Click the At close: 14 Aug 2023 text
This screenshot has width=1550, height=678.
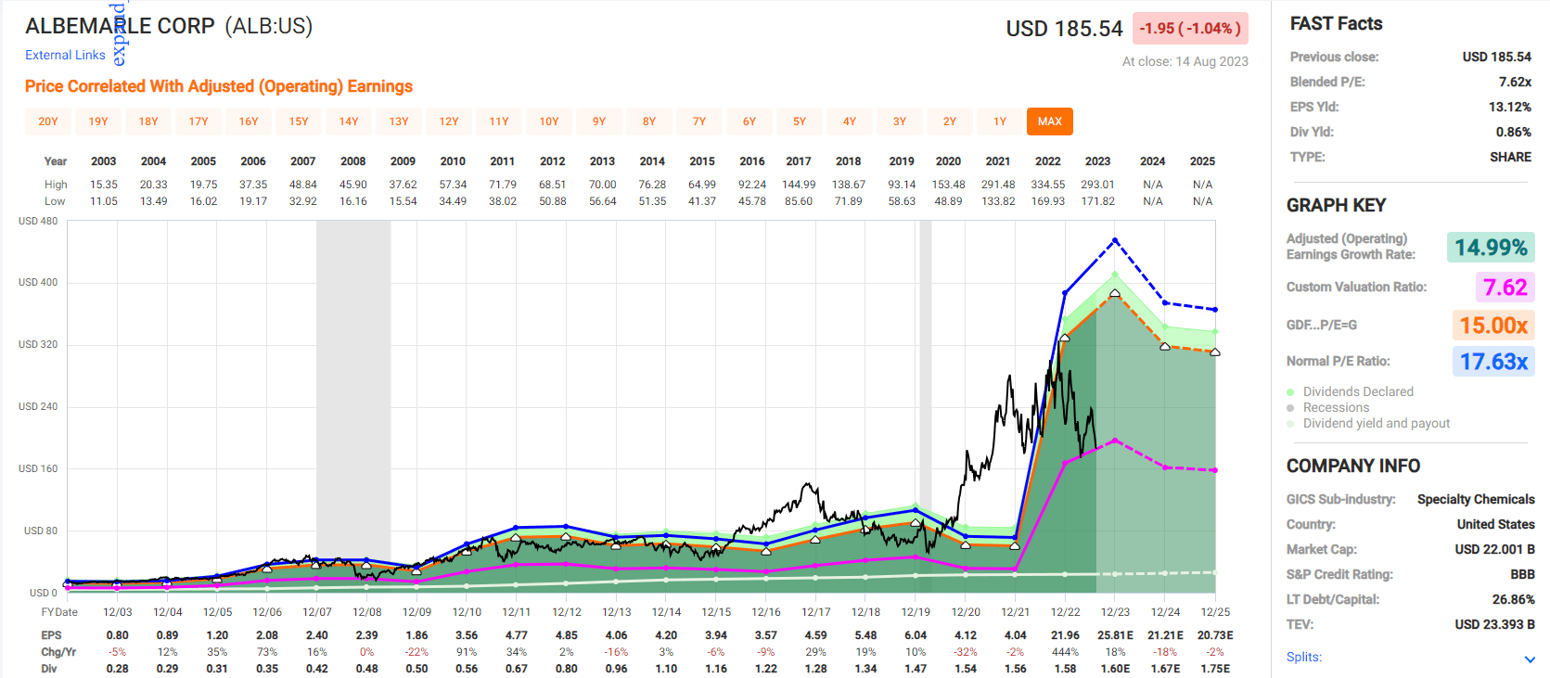(1185, 61)
